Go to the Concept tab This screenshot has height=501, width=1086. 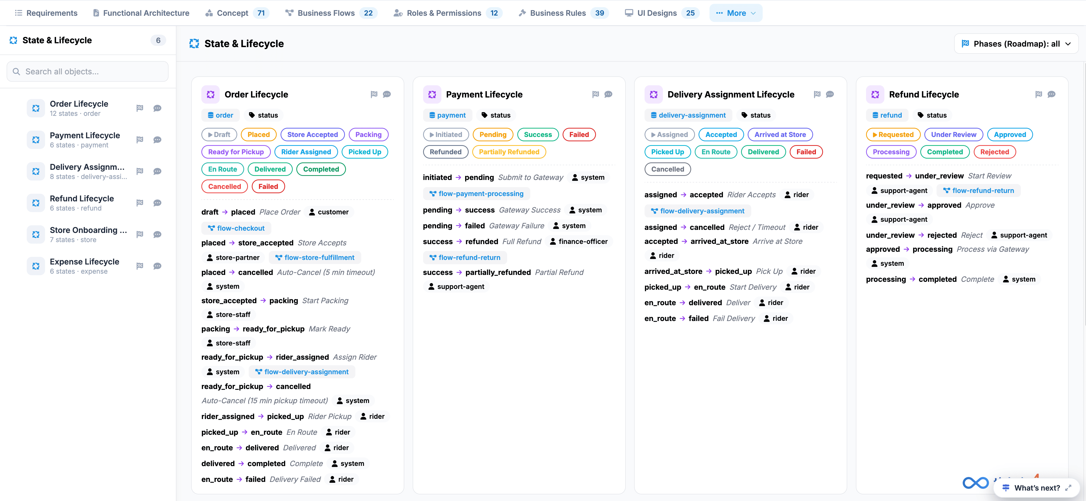pos(237,13)
